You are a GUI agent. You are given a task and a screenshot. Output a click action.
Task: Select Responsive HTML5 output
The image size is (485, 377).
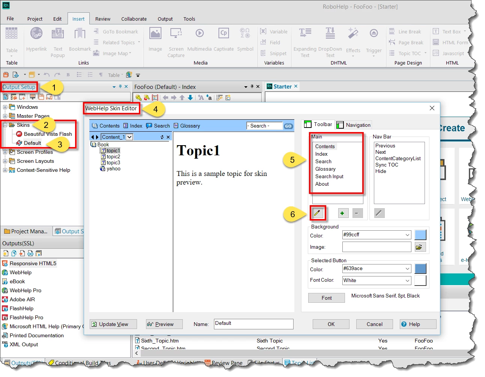[33, 263]
